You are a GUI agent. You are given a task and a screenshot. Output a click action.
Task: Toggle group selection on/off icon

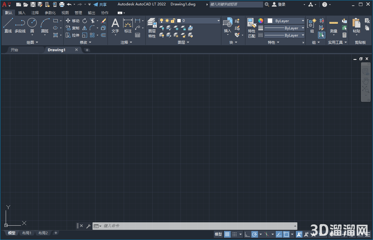[322, 35]
